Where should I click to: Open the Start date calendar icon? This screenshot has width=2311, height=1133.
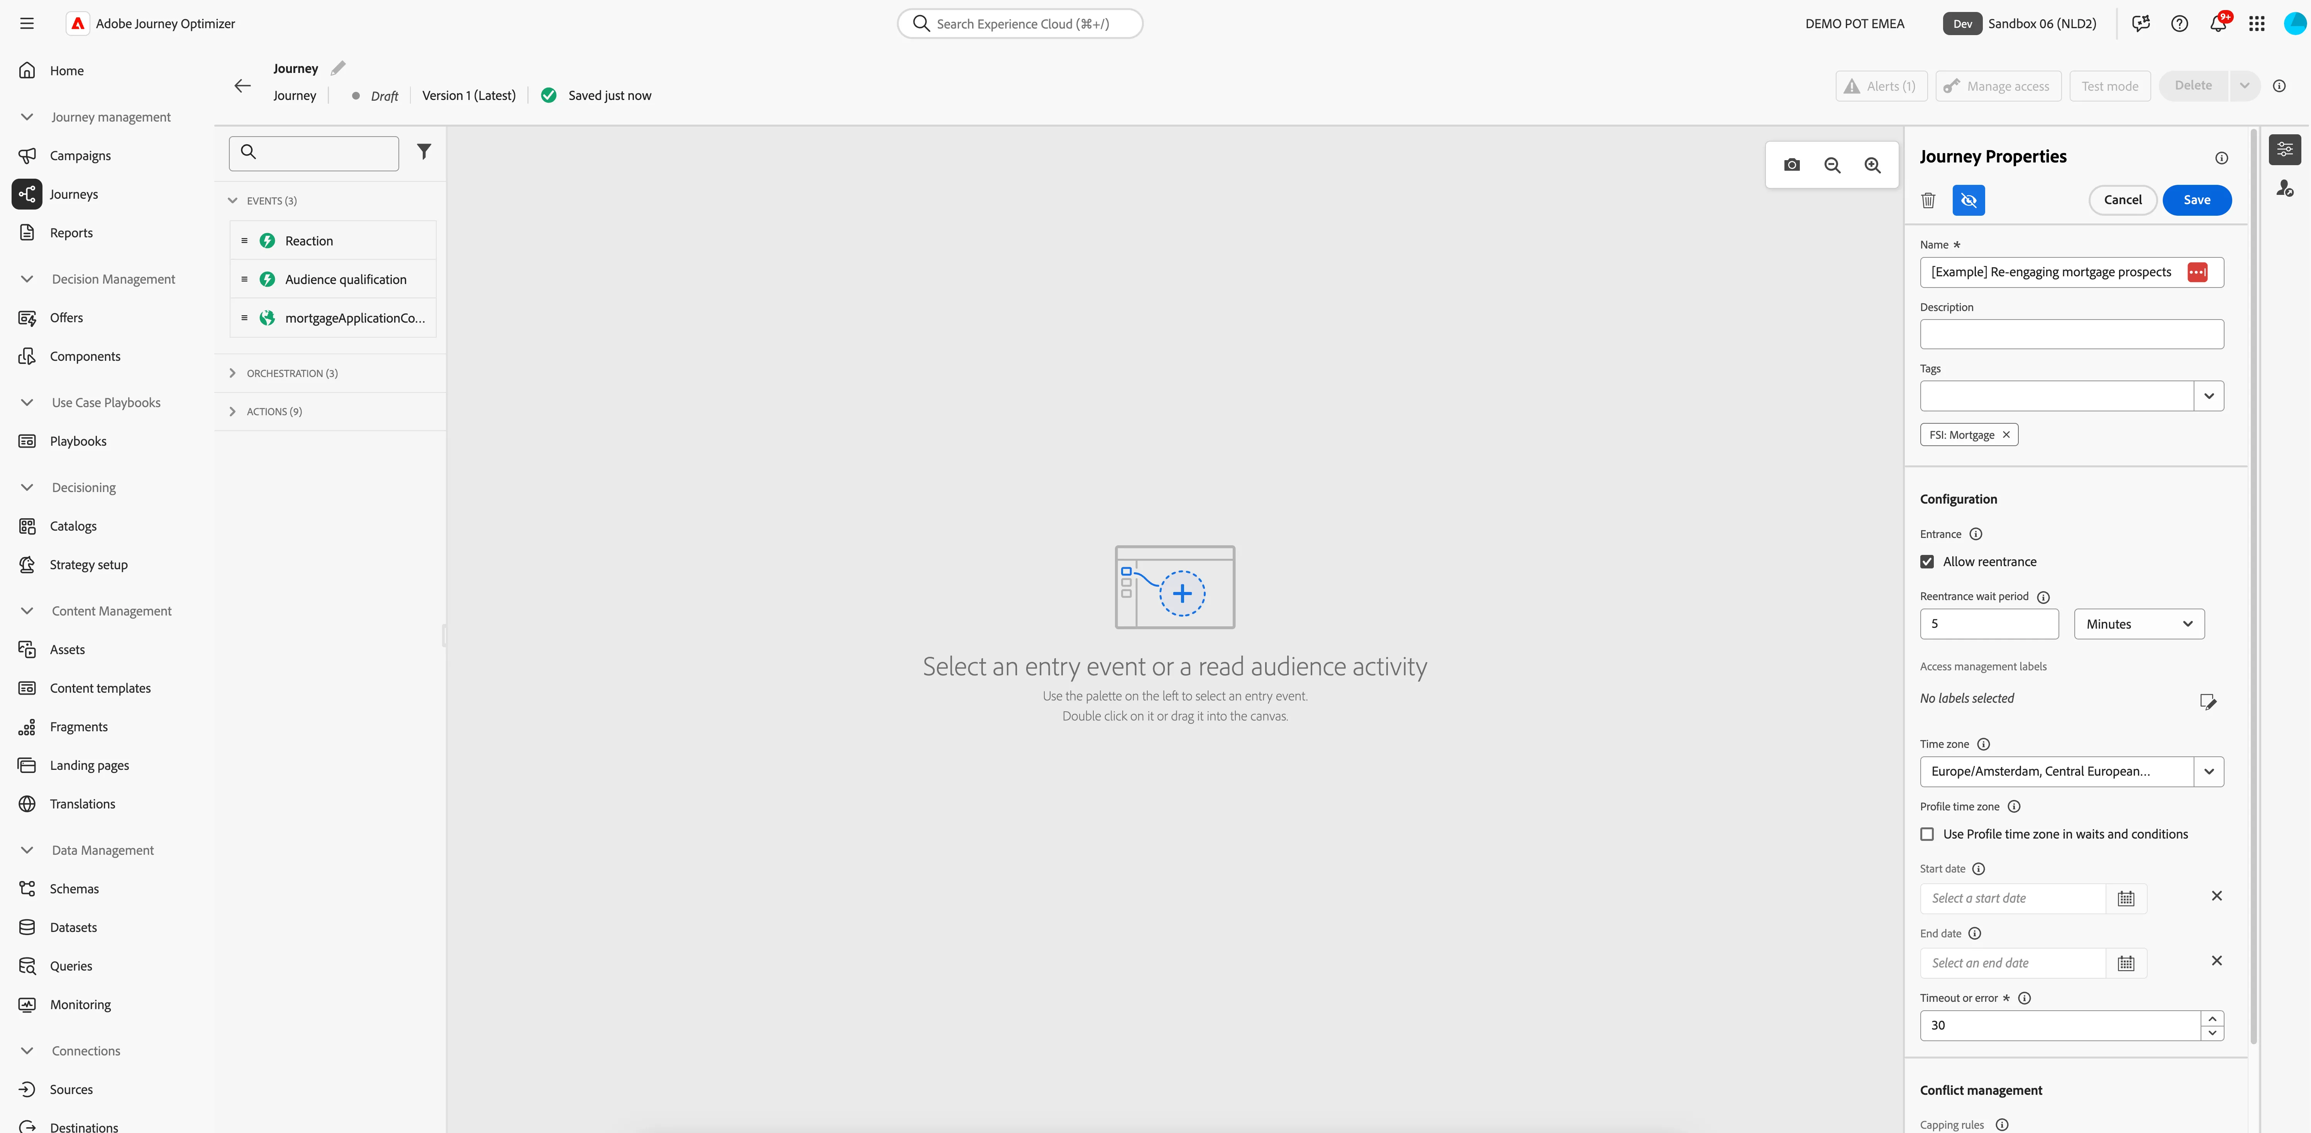[x=2125, y=898]
